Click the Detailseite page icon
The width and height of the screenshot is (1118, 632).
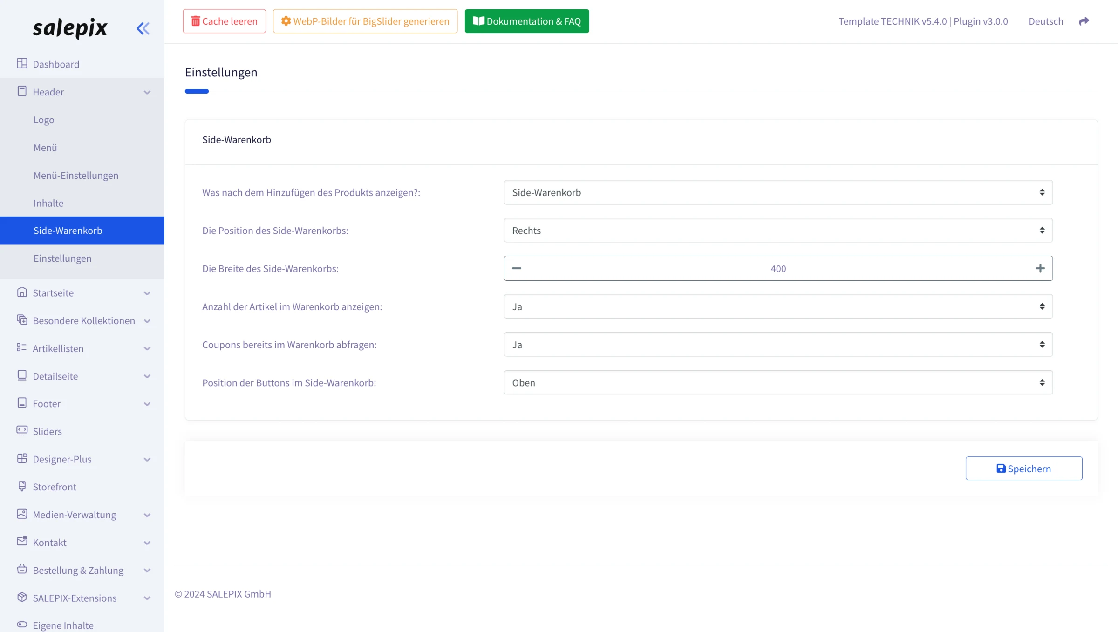pos(22,375)
